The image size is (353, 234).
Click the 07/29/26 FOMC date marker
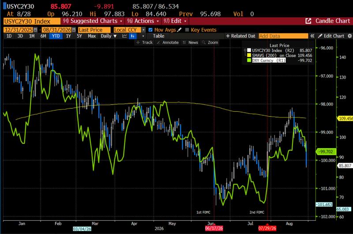(267, 228)
